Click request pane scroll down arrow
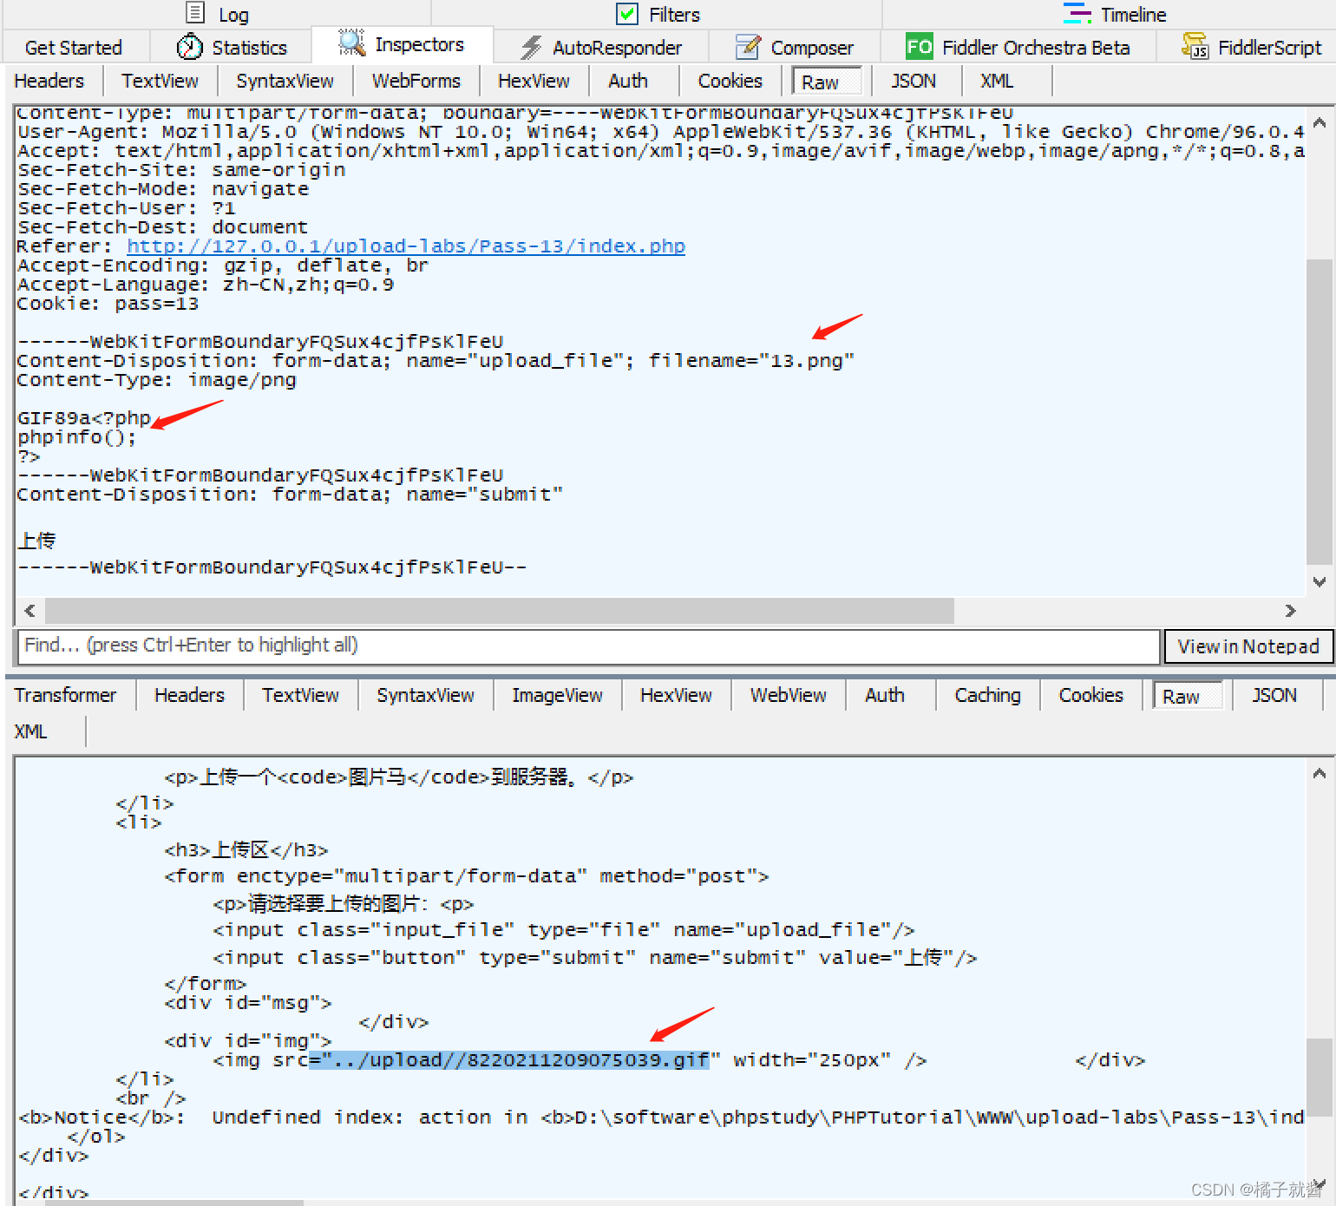 [1320, 581]
